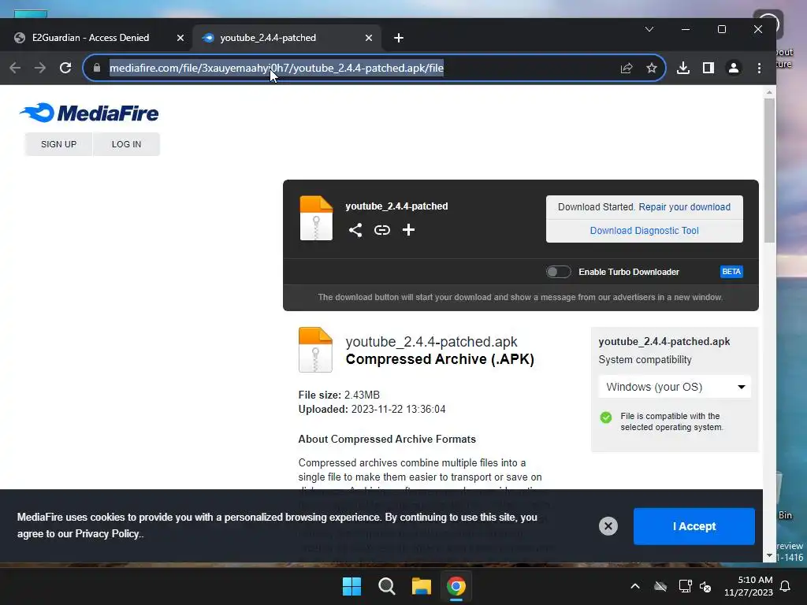Close the youtube_2.4.4-patched tab

369,38
